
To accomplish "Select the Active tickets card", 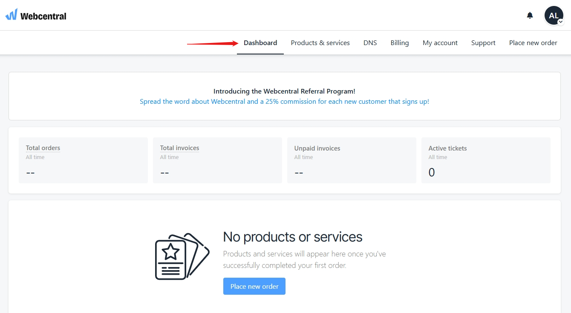I will tap(486, 160).
